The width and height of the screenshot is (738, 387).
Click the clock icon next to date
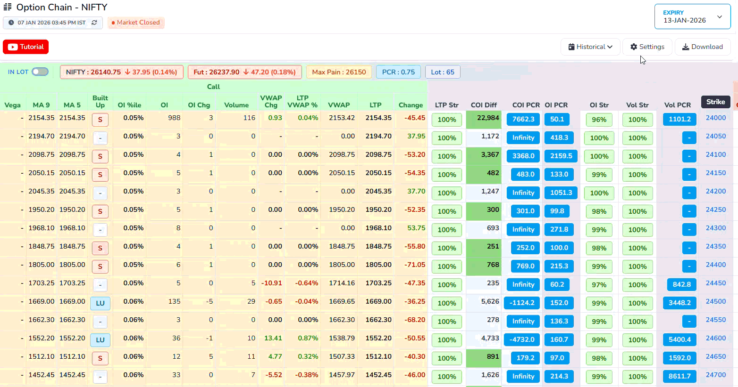(11, 23)
